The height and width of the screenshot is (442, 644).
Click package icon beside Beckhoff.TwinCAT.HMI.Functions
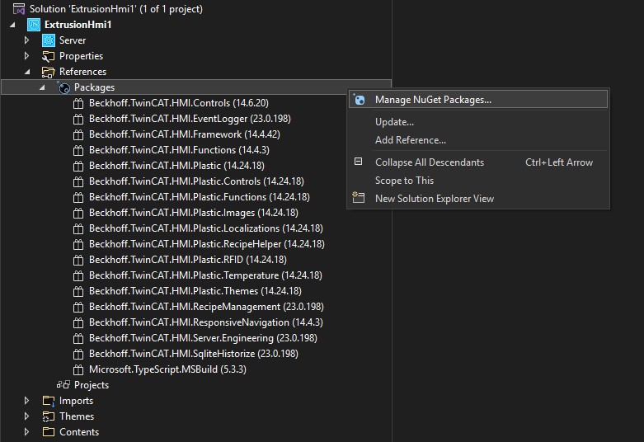click(78, 150)
